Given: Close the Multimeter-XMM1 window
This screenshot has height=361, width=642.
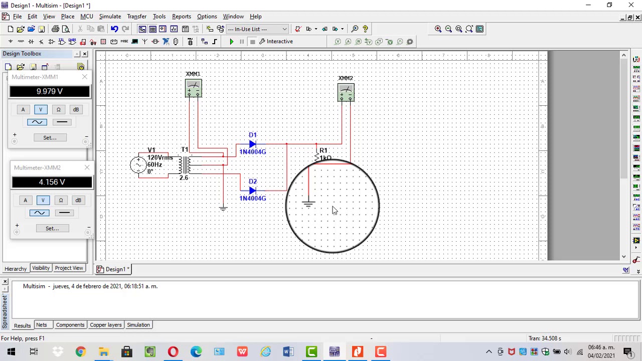Looking at the screenshot, I should tap(84, 77).
